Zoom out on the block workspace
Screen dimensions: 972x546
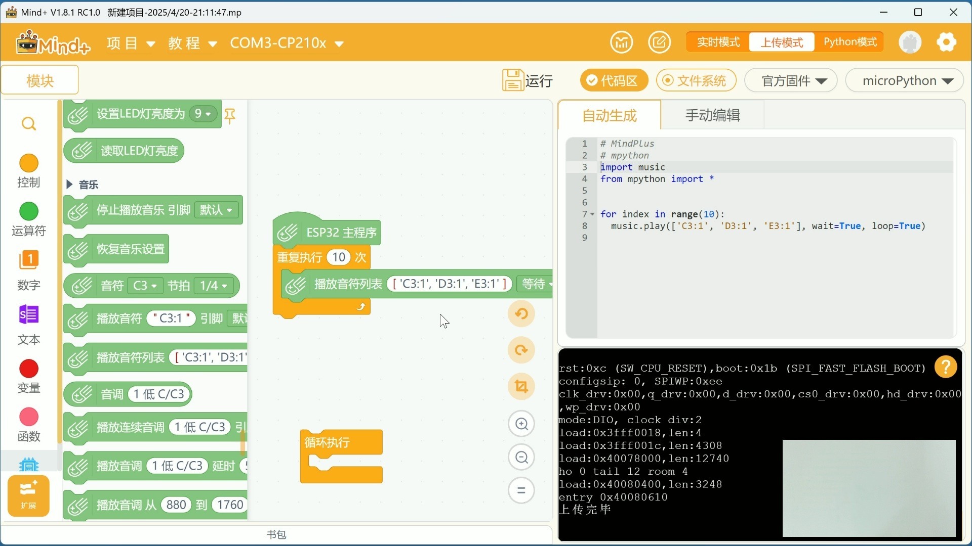point(521,458)
